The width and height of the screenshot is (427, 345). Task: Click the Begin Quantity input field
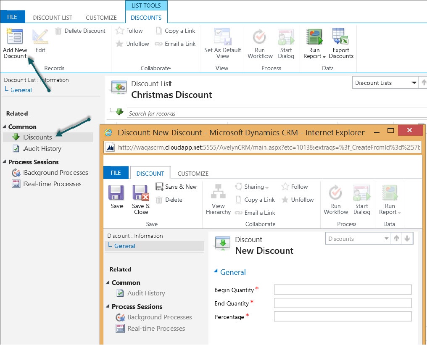click(343, 290)
